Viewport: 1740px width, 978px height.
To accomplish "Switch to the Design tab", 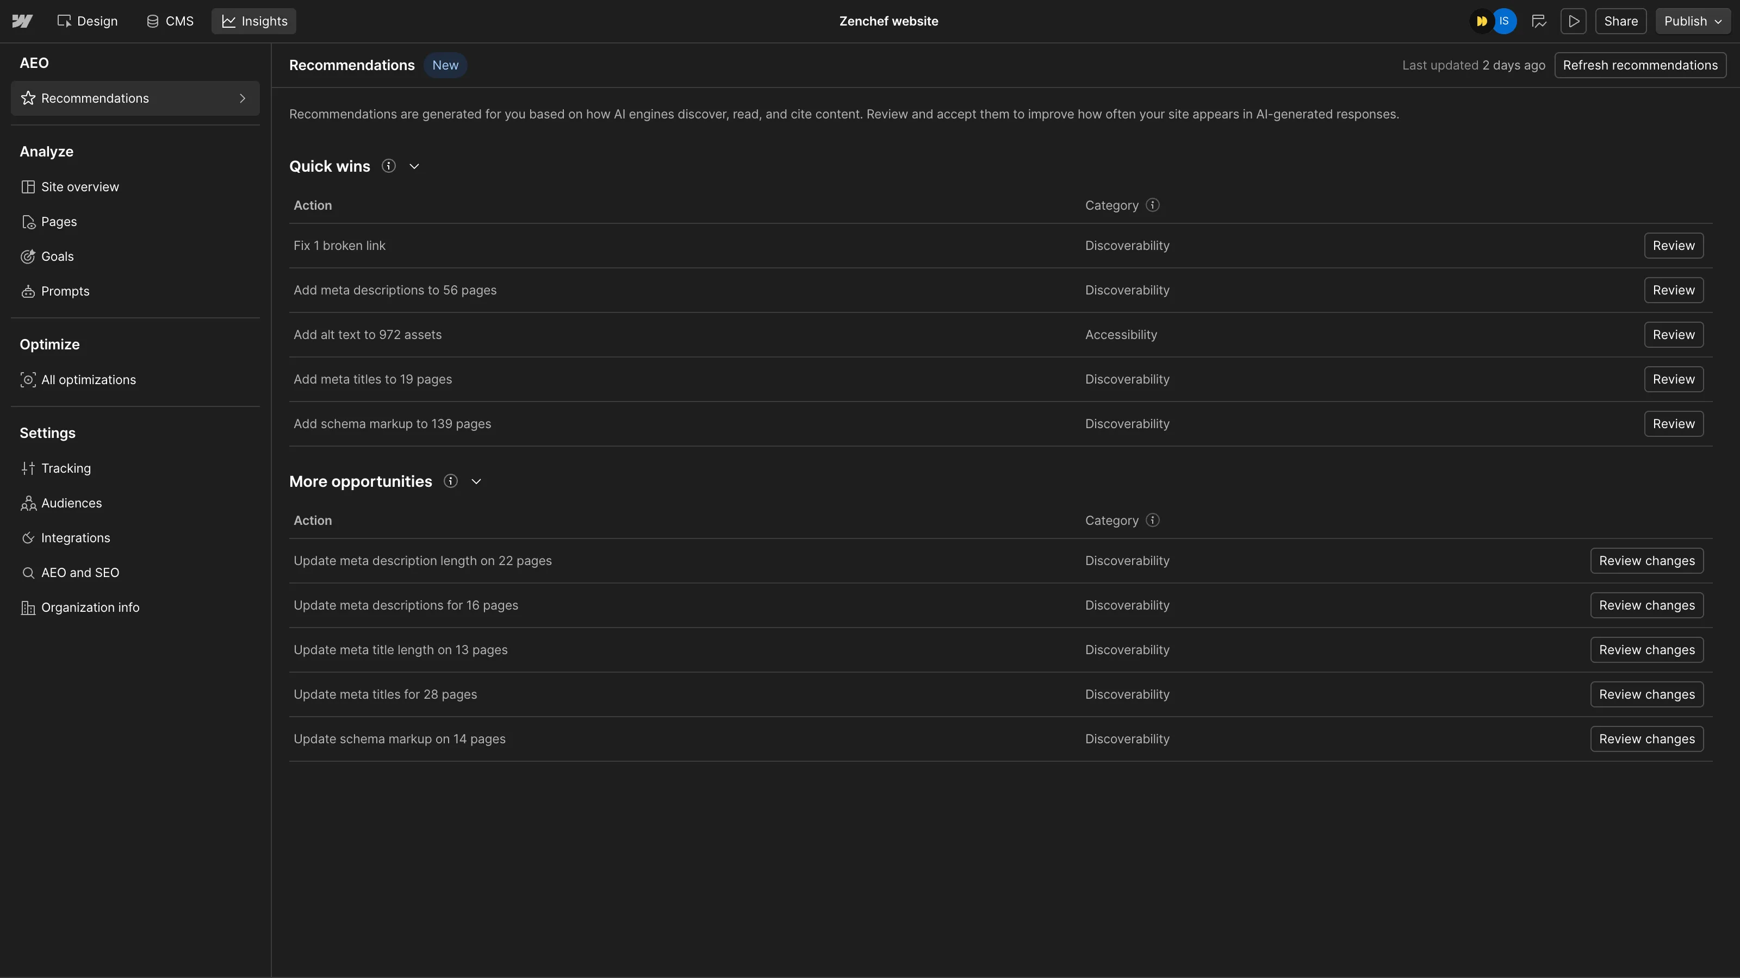I will [x=87, y=21].
